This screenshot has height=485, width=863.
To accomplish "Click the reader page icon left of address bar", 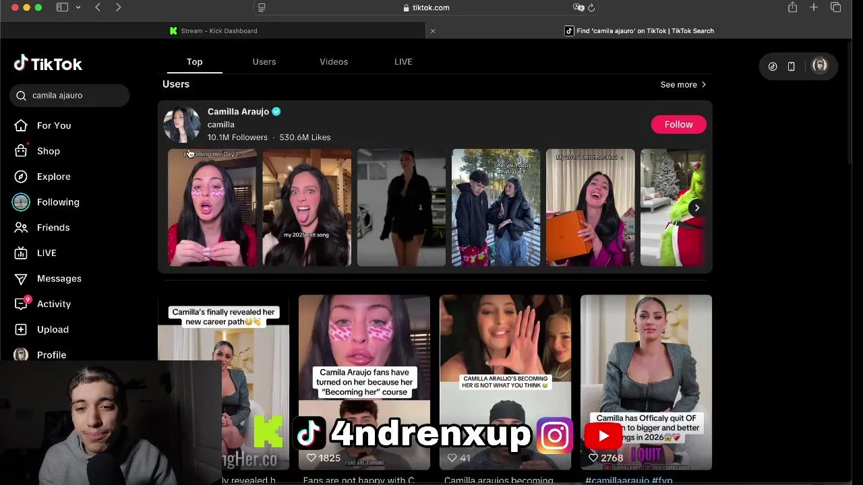I will [x=262, y=7].
